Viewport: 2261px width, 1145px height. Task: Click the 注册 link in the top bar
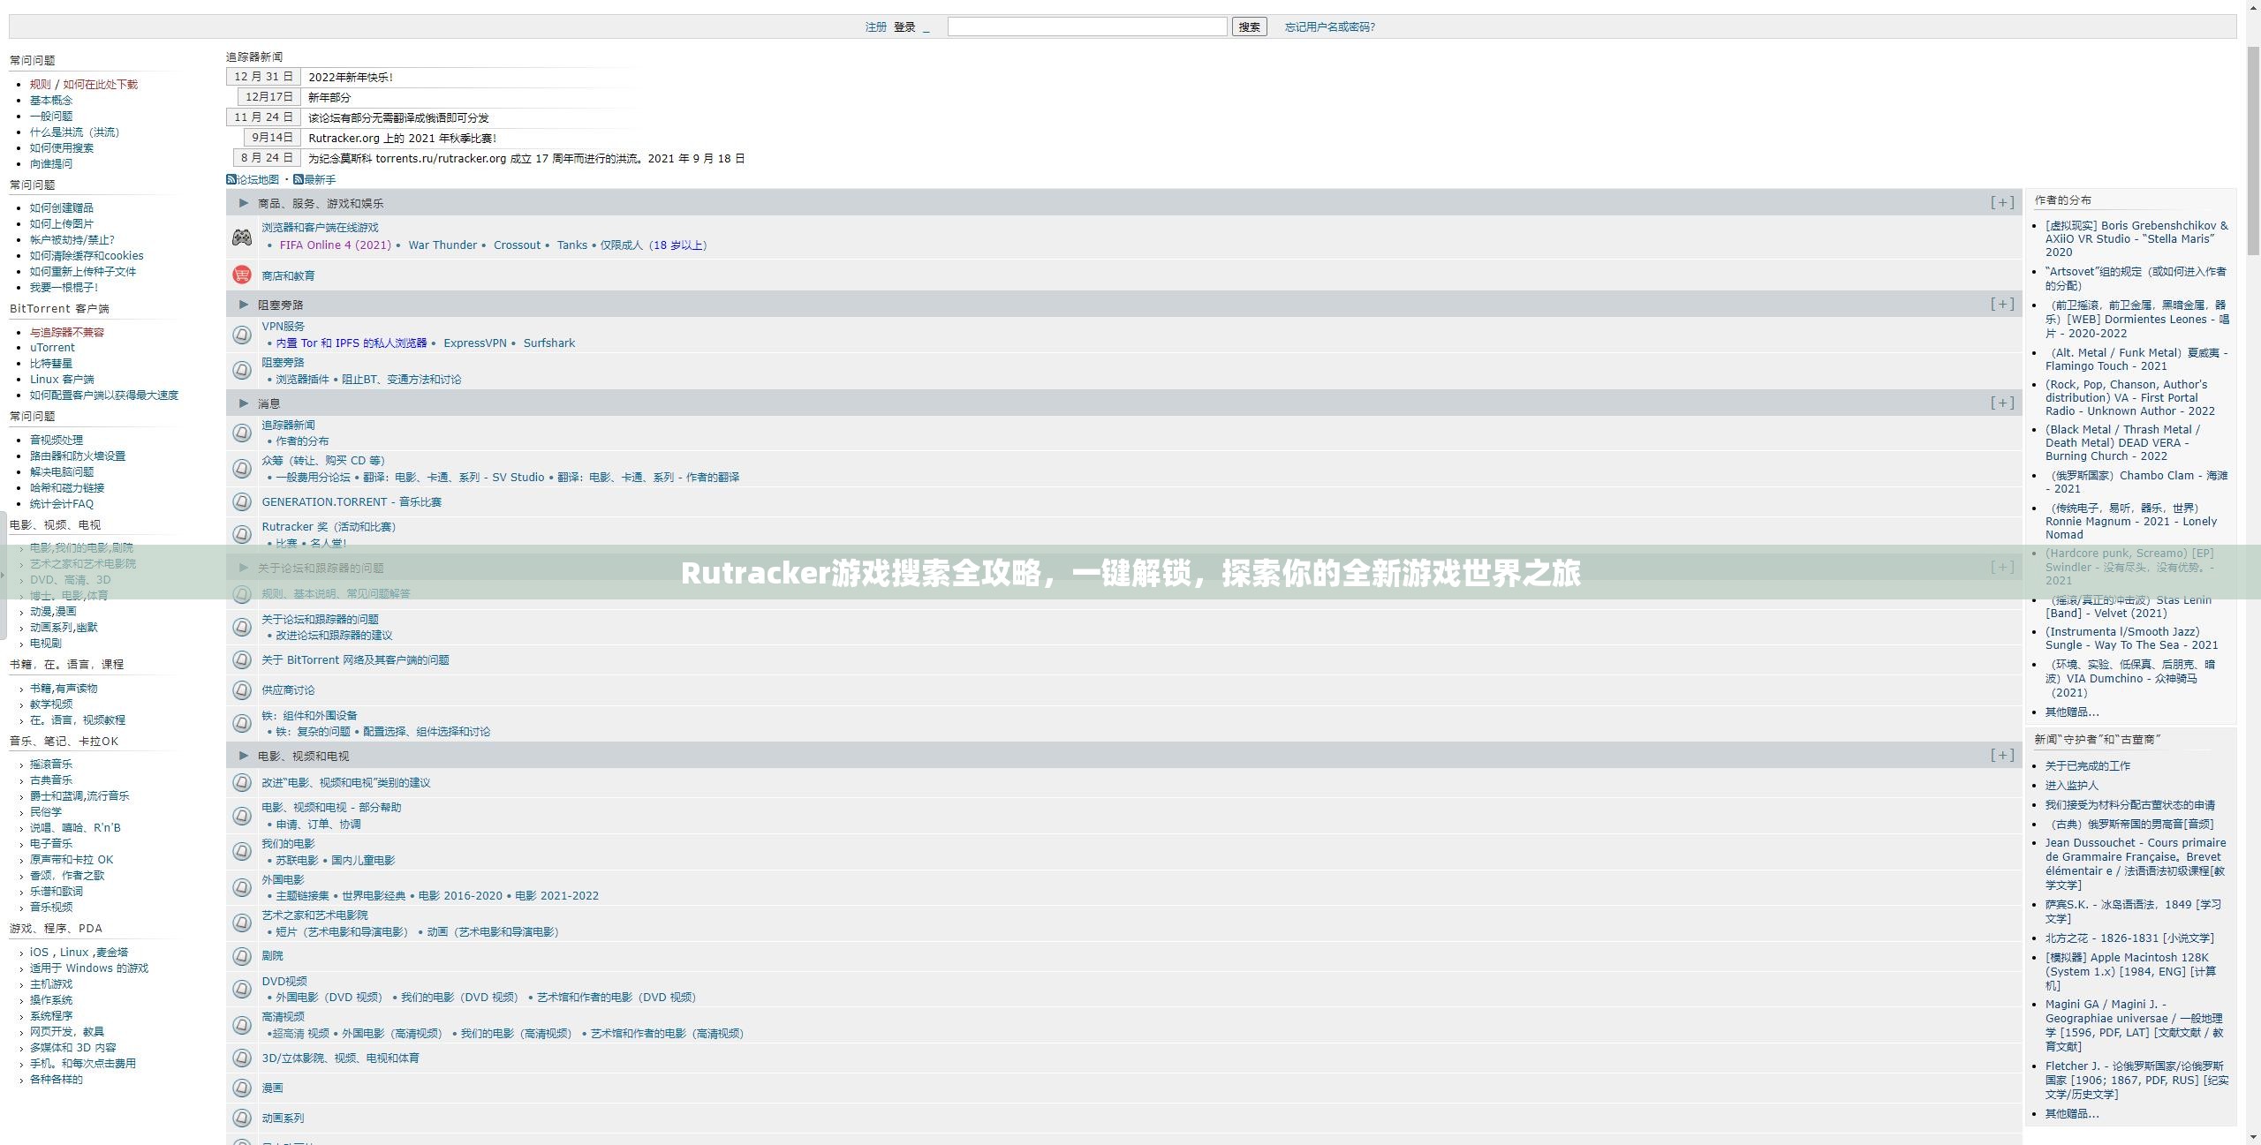click(x=875, y=27)
